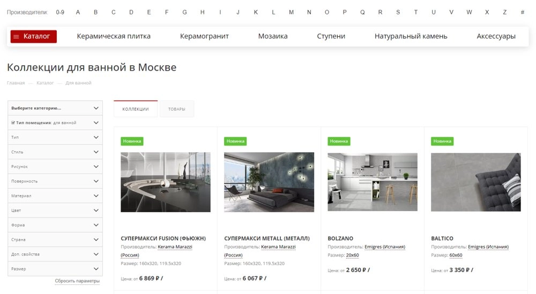Screen dimensions: 536x294
Task: Go to Мозаика section
Action: 273,36
